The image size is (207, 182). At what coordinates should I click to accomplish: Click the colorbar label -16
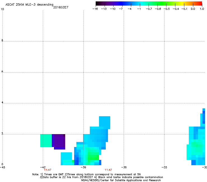[x=95, y=9]
